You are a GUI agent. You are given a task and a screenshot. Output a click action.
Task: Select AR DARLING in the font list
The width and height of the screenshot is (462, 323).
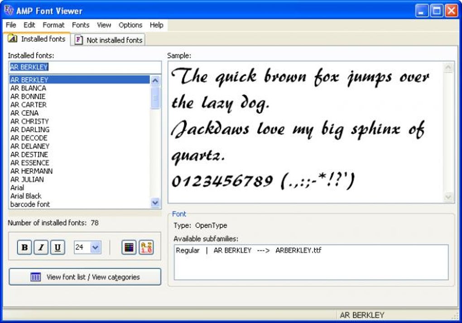pyautogui.click(x=80, y=130)
